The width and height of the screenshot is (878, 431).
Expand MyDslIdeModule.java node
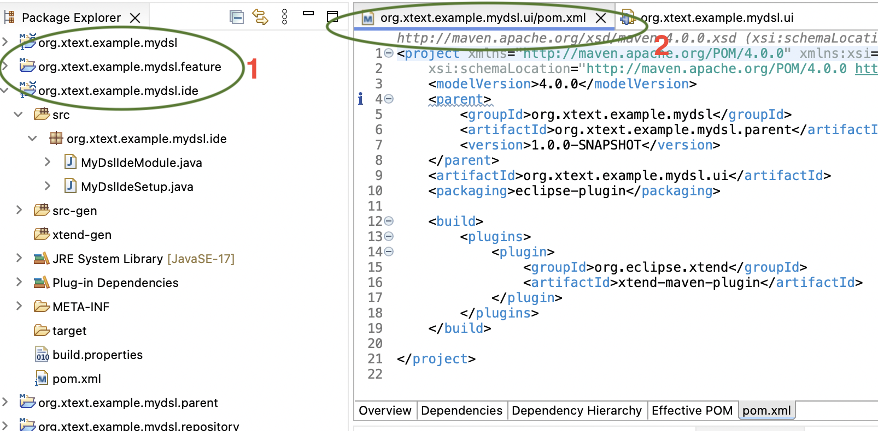click(48, 162)
